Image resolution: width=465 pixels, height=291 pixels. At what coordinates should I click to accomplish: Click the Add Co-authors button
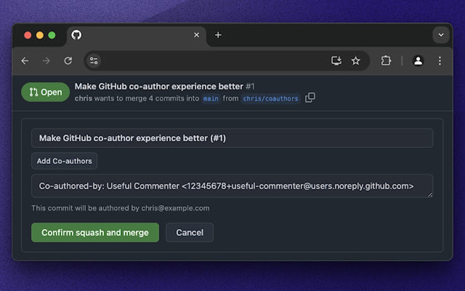64,161
